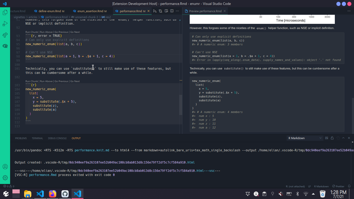Click the open preview to side icon

click(166, 11)
